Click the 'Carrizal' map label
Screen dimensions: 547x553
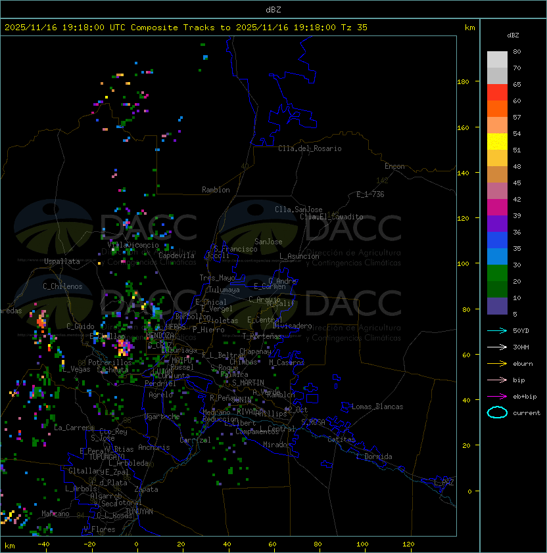coord(195,440)
